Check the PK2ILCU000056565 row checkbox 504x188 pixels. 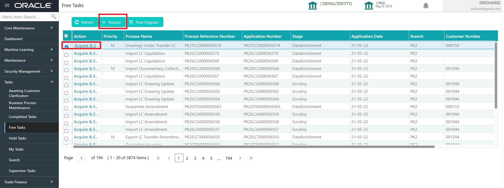tap(66, 93)
